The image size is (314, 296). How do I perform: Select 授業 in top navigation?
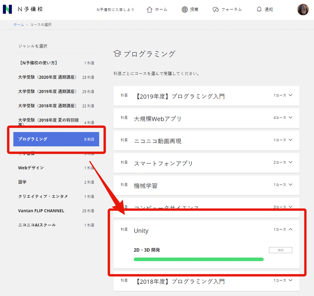pos(194,9)
